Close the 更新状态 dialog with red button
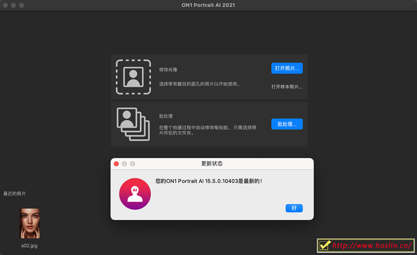The height and width of the screenshot is (255, 417). coord(116,163)
